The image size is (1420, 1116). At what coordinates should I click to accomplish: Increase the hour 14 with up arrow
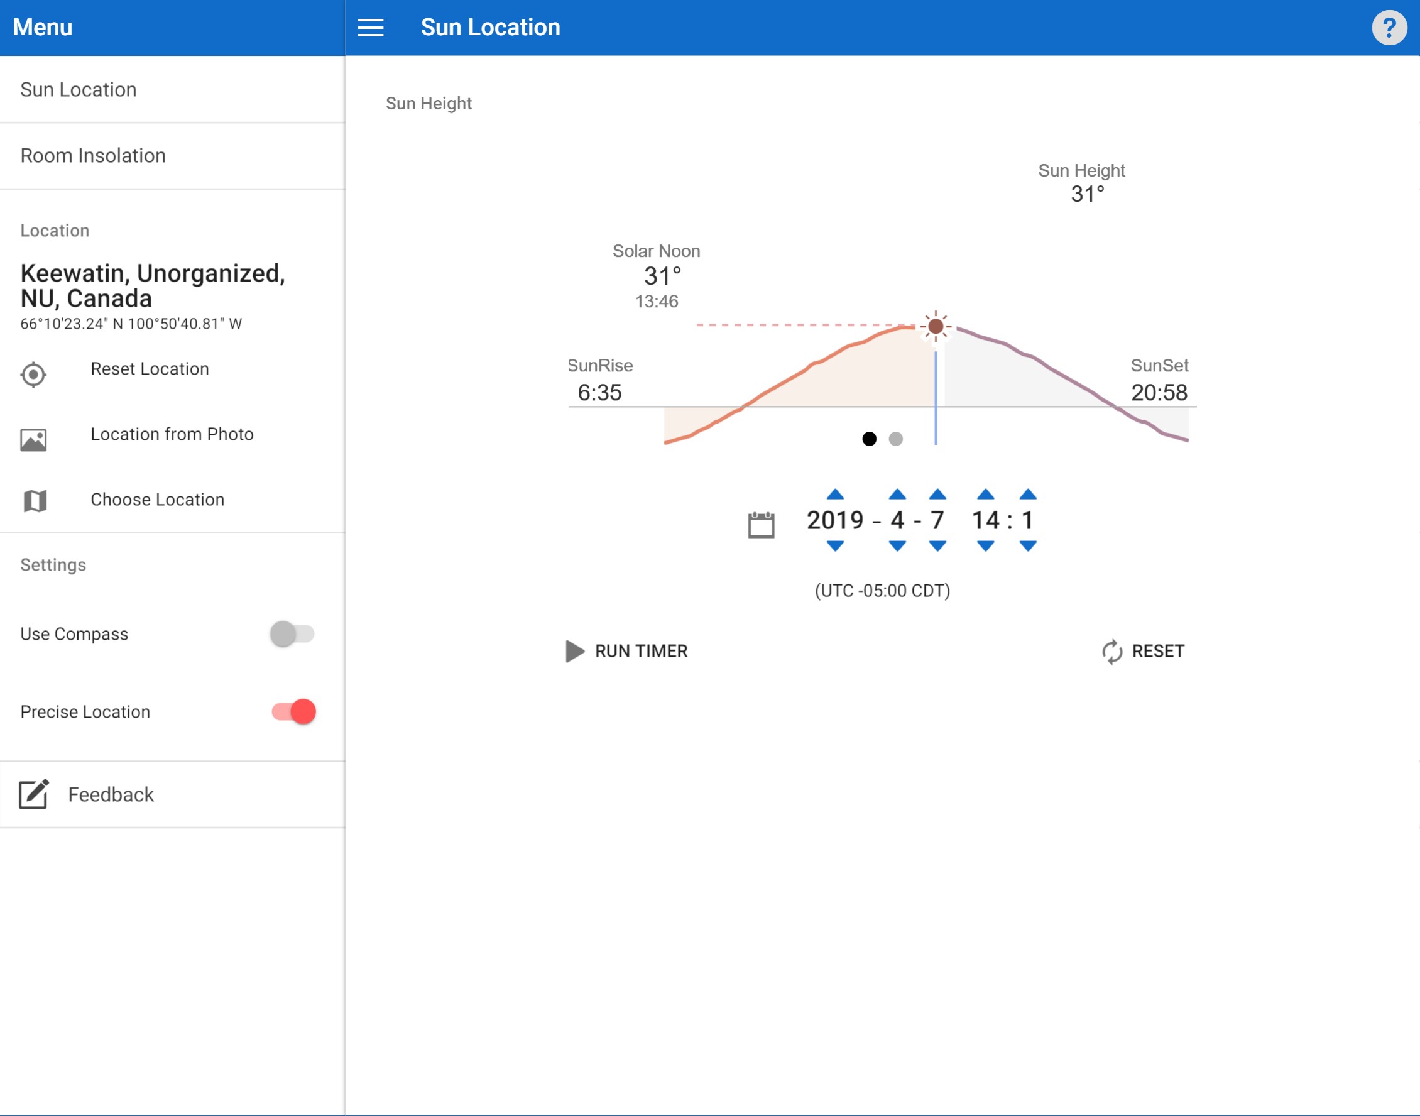tap(986, 494)
